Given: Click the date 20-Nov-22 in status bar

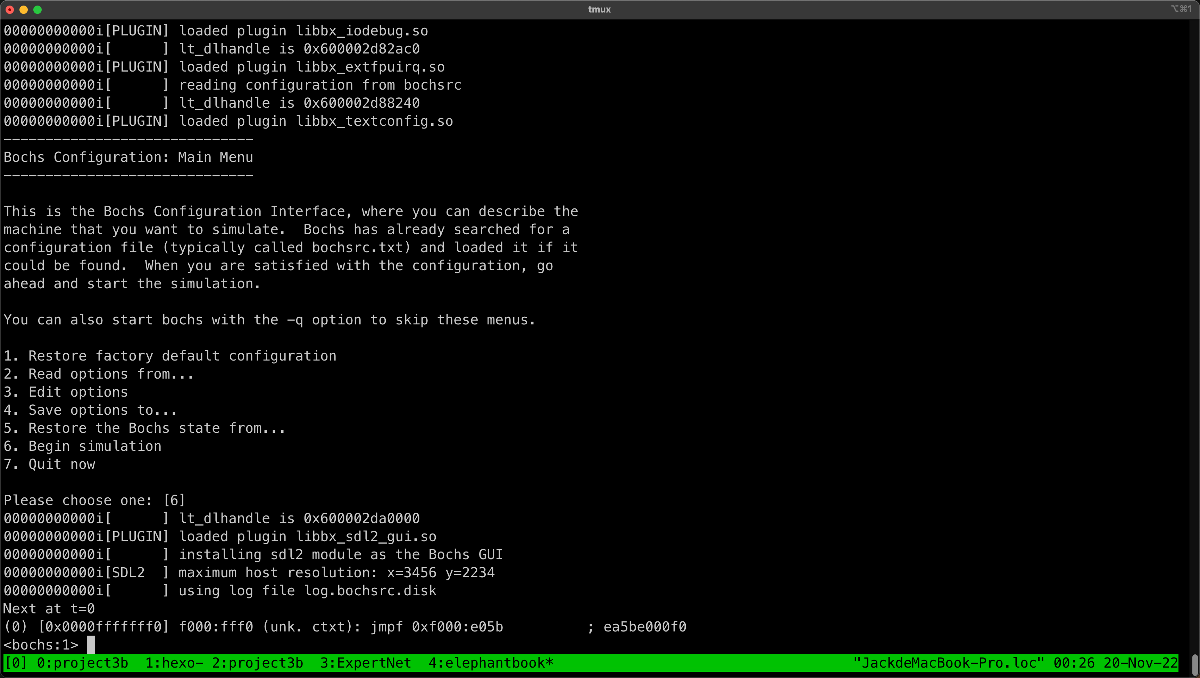Looking at the screenshot, I should (1141, 663).
